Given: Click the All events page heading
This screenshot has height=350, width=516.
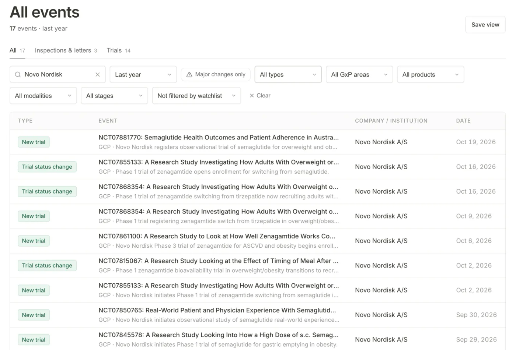Looking at the screenshot, I should [x=45, y=12].
